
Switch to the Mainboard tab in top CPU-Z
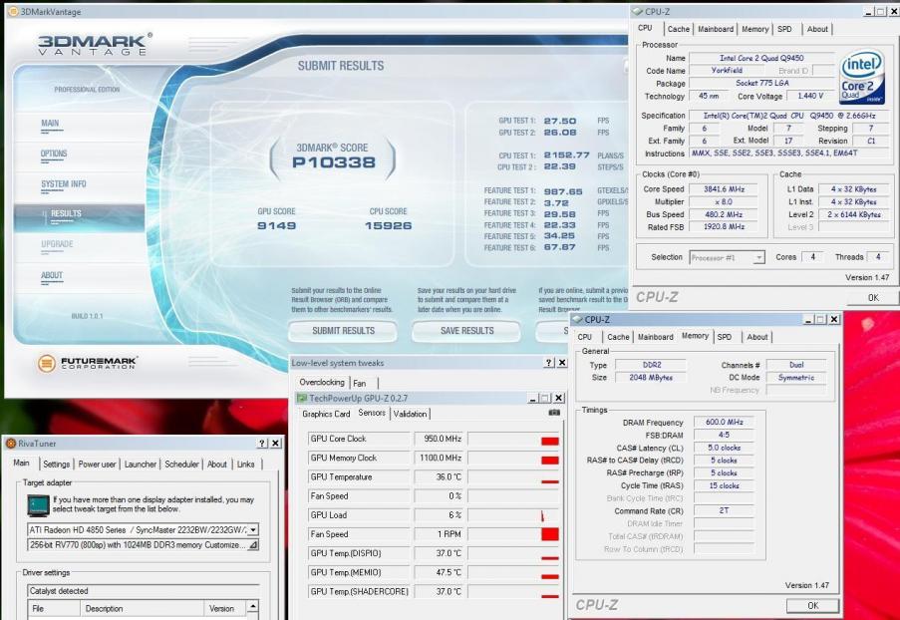pos(716,29)
